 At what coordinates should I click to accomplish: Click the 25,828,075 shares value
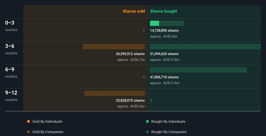130,101
